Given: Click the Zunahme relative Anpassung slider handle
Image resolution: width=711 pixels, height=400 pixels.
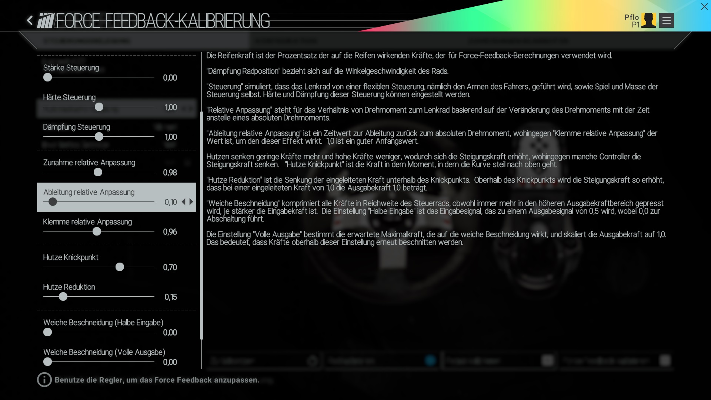Looking at the screenshot, I should (98, 172).
